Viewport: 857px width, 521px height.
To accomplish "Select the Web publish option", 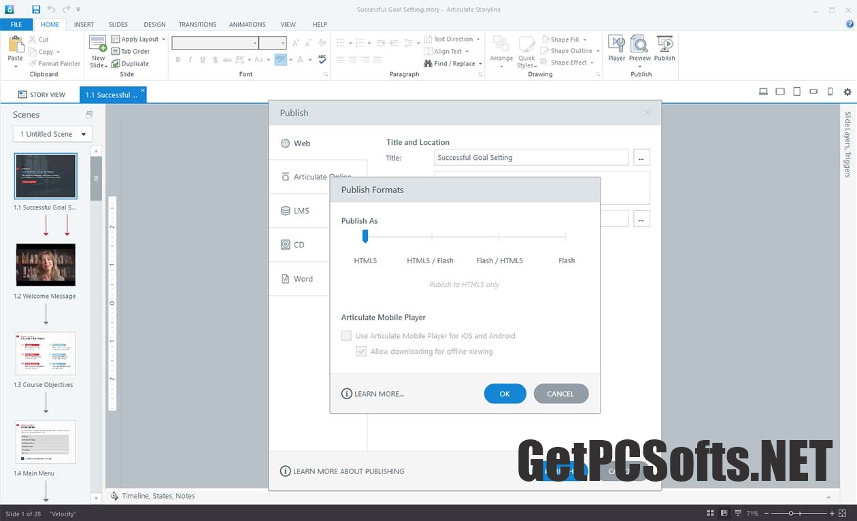I will click(x=318, y=144).
